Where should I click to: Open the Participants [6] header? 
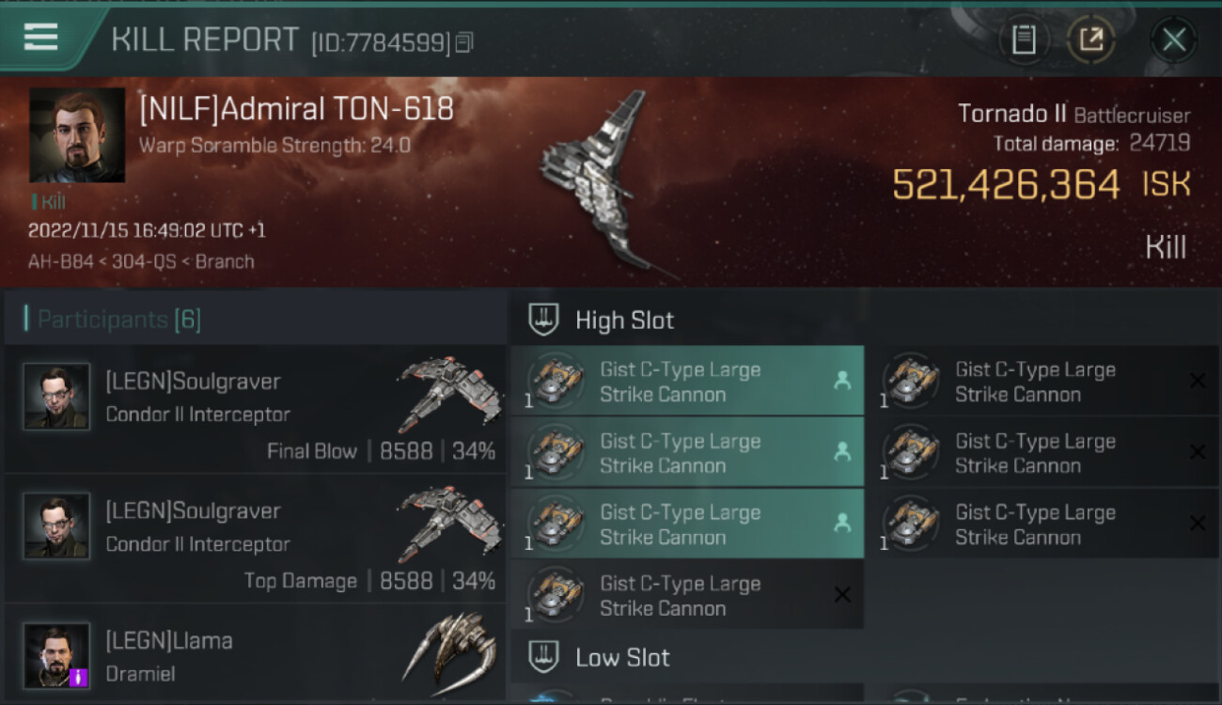(119, 320)
